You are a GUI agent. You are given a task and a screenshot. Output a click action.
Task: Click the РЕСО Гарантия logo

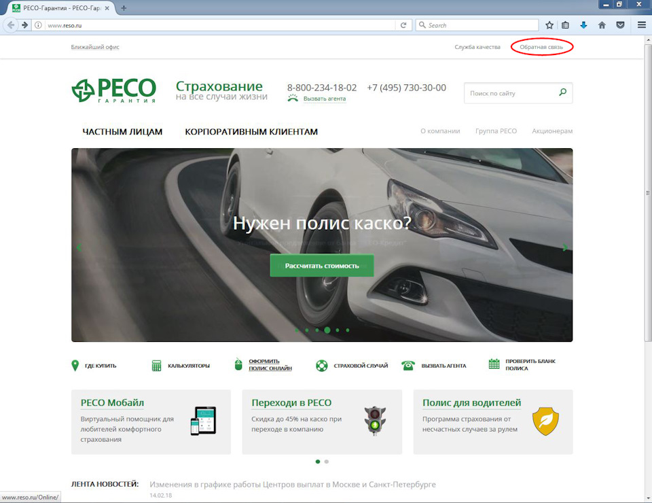coord(114,90)
